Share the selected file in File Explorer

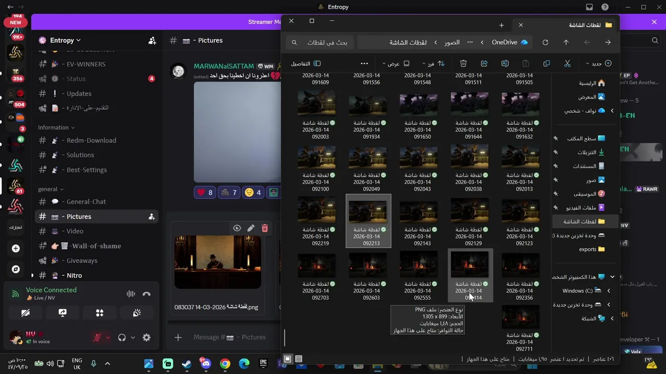484,63
